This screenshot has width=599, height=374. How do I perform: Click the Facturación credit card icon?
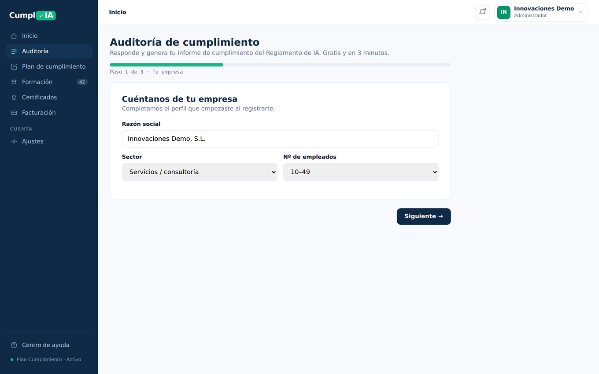[x=14, y=113]
